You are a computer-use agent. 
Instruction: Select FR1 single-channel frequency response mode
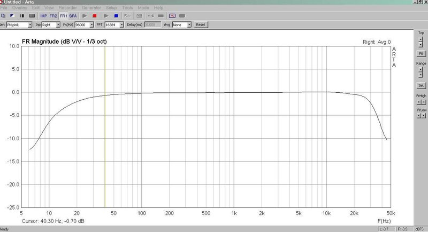coord(63,16)
